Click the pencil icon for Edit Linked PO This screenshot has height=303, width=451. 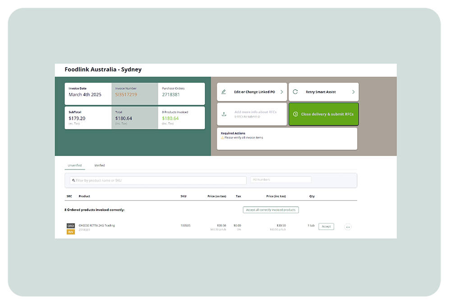click(x=224, y=92)
